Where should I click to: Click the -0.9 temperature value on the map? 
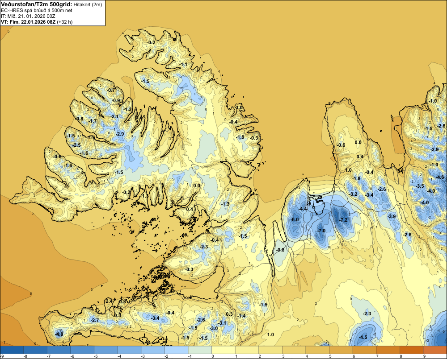point(116,100)
